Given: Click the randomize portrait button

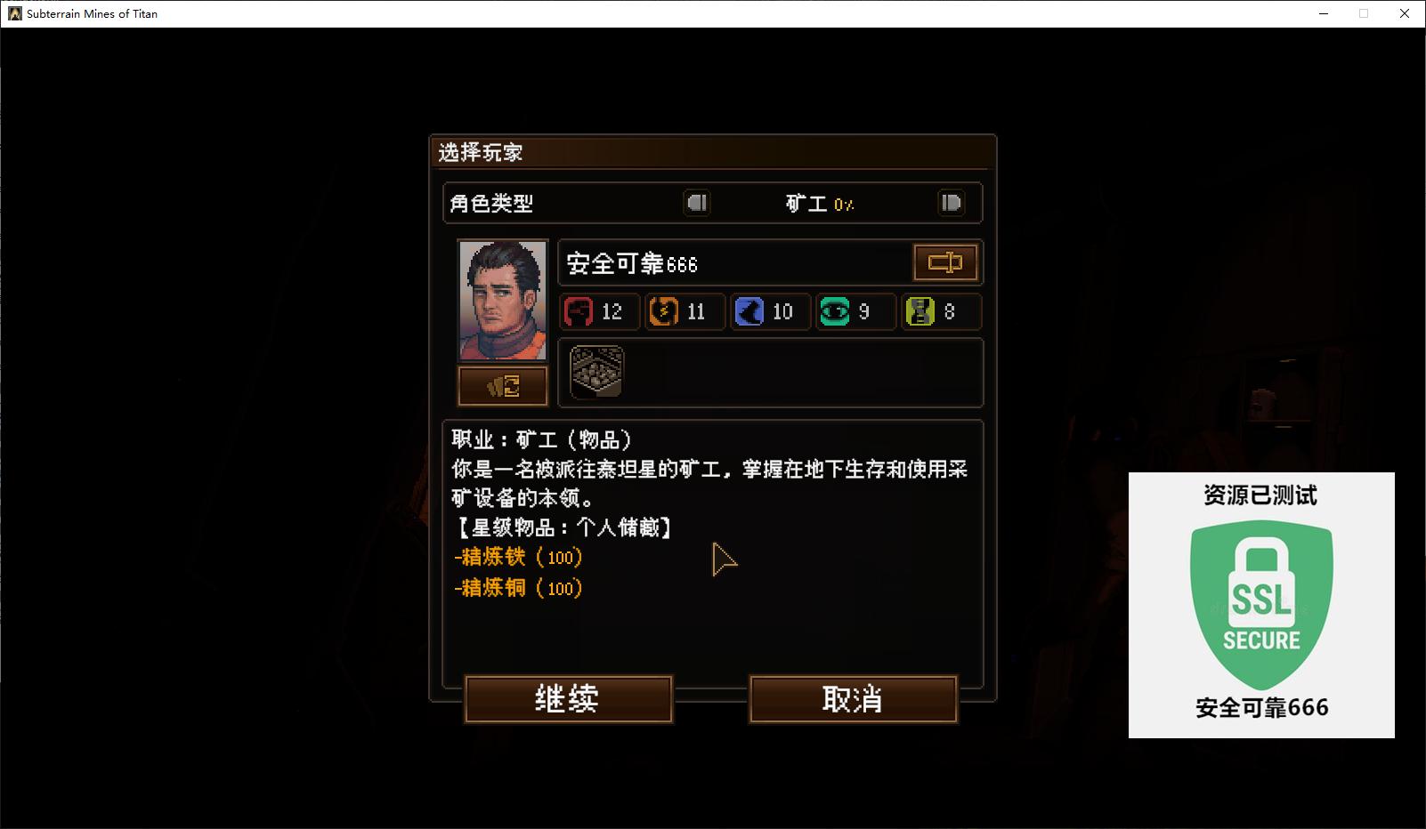Looking at the screenshot, I should tap(503, 386).
